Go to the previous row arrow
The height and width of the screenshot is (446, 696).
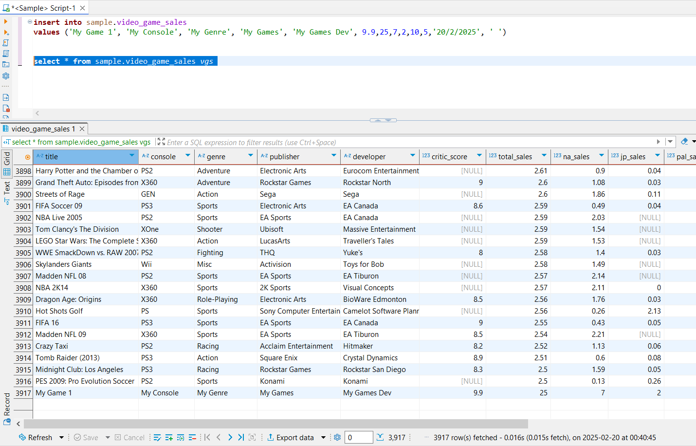[219, 437]
